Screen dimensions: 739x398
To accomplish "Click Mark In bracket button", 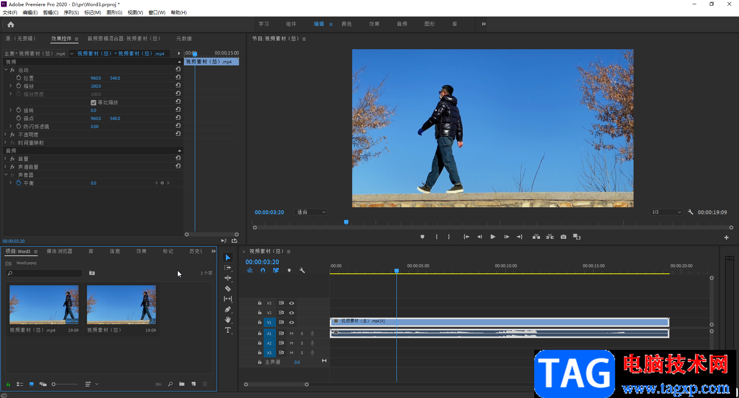I will (x=436, y=237).
